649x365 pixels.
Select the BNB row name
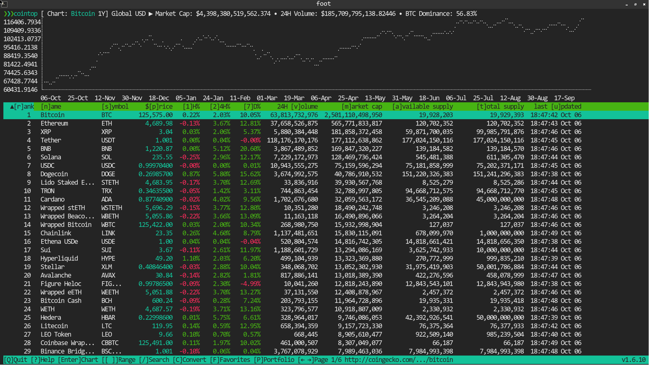pyautogui.click(x=46, y=149)
